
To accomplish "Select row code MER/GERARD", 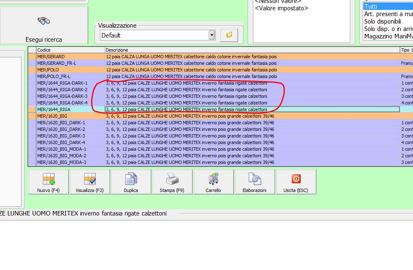I will [x=70, y=57].
